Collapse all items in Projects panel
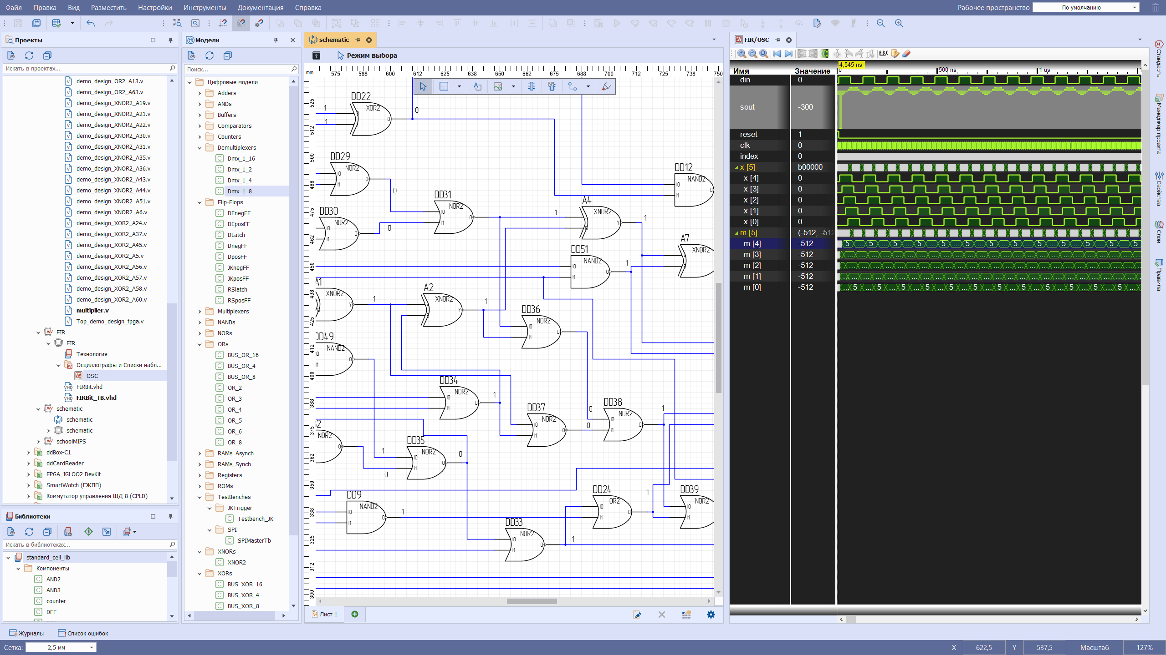Screen dimensions: 1166x655 pos(47,55)
